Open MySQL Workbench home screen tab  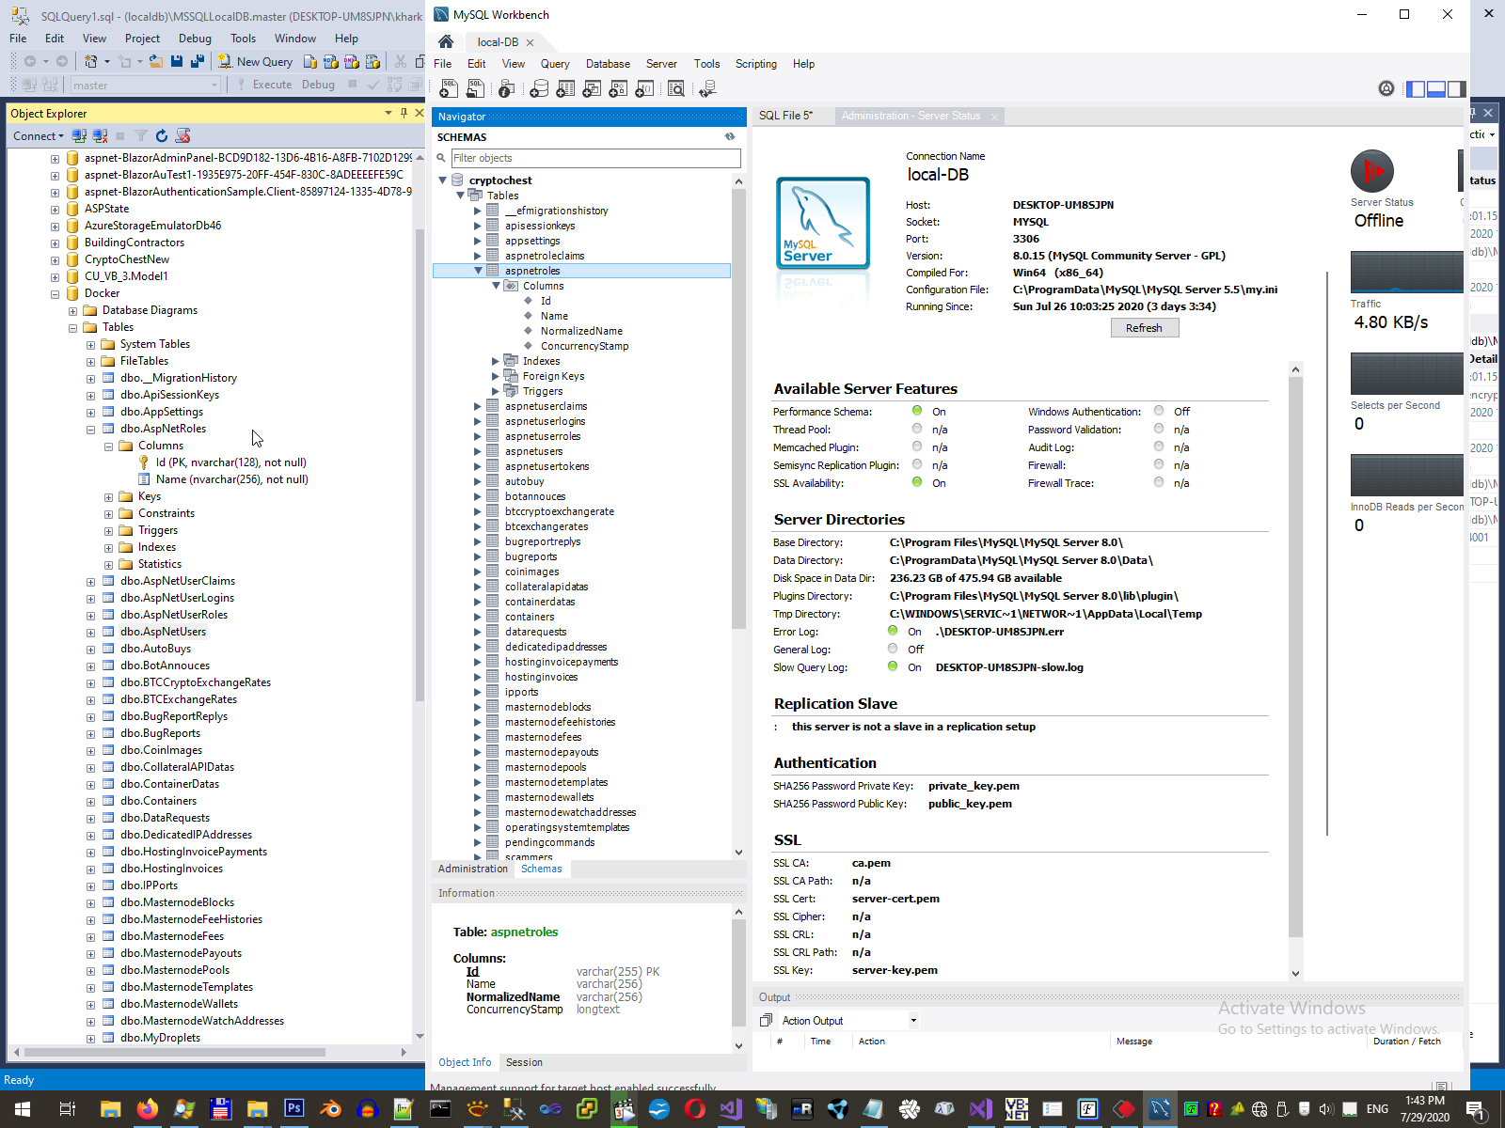(x=446, y=41)
